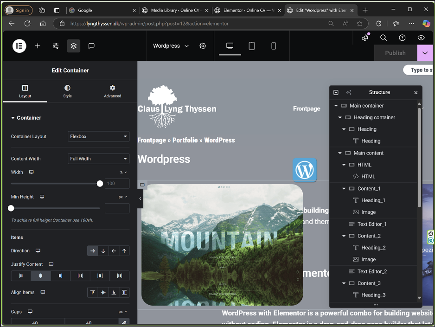Select Text Editor_1 in the Structure panel
This screenshot has width=435, height=327.
[371, 224]
